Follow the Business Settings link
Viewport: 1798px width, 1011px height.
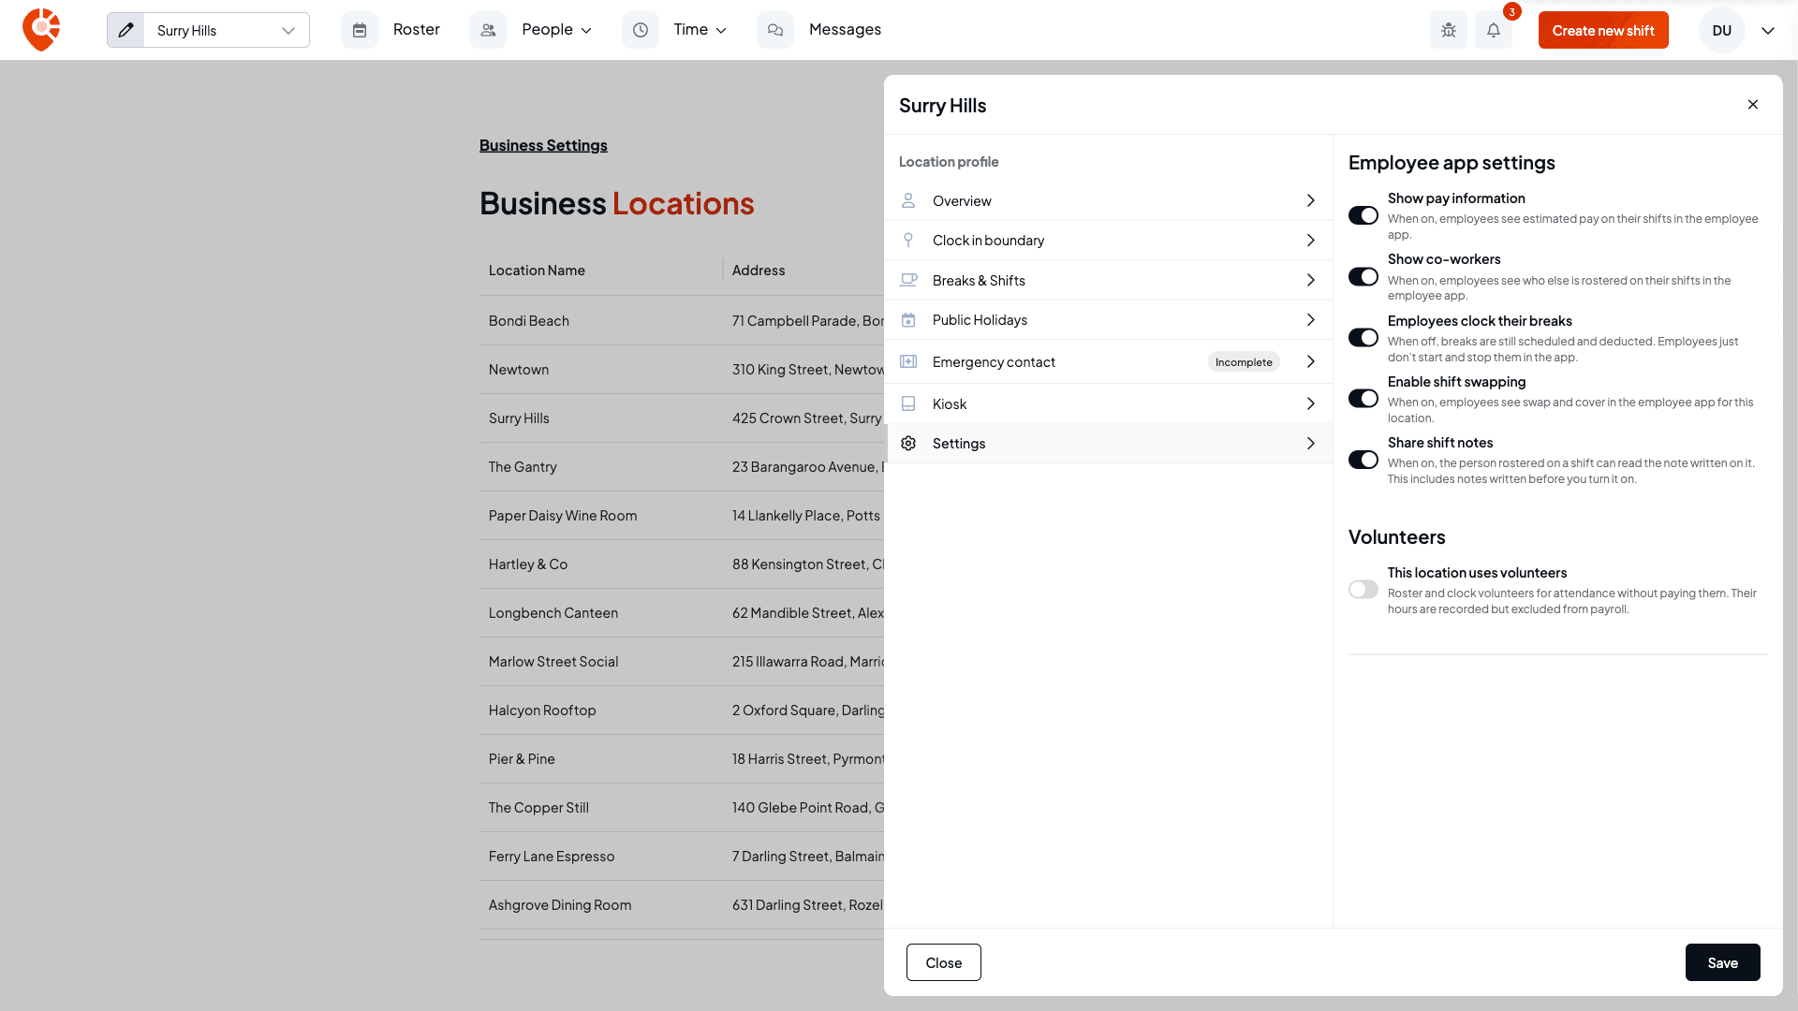(x=543, y=145)
